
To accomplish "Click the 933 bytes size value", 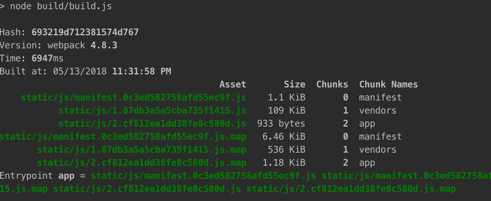I will (x=281, y=124).
